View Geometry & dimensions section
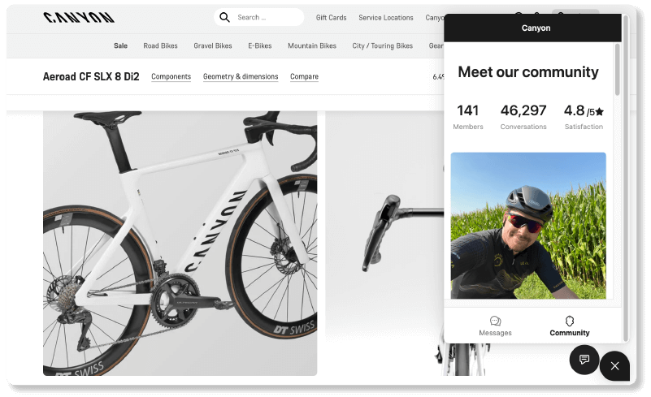The image size is (651, 397). (241, 77)
